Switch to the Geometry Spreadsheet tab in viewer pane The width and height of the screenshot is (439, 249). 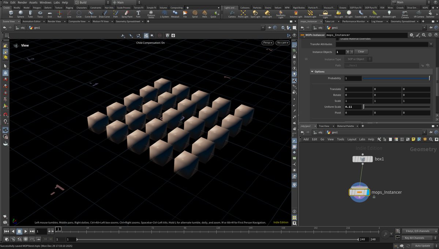coord(127,22)
